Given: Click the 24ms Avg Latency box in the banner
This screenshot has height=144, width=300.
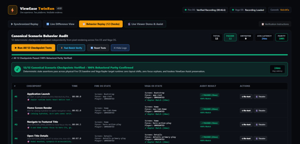Looking at the screenshot, I should pyautogui.click(x=277, y=69).
